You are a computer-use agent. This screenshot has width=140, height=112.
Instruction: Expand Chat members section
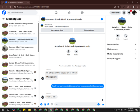pyautogui.click(x=122, y=49)
